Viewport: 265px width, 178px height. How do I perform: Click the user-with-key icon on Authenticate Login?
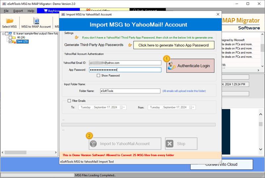click(x=172, y=66)
